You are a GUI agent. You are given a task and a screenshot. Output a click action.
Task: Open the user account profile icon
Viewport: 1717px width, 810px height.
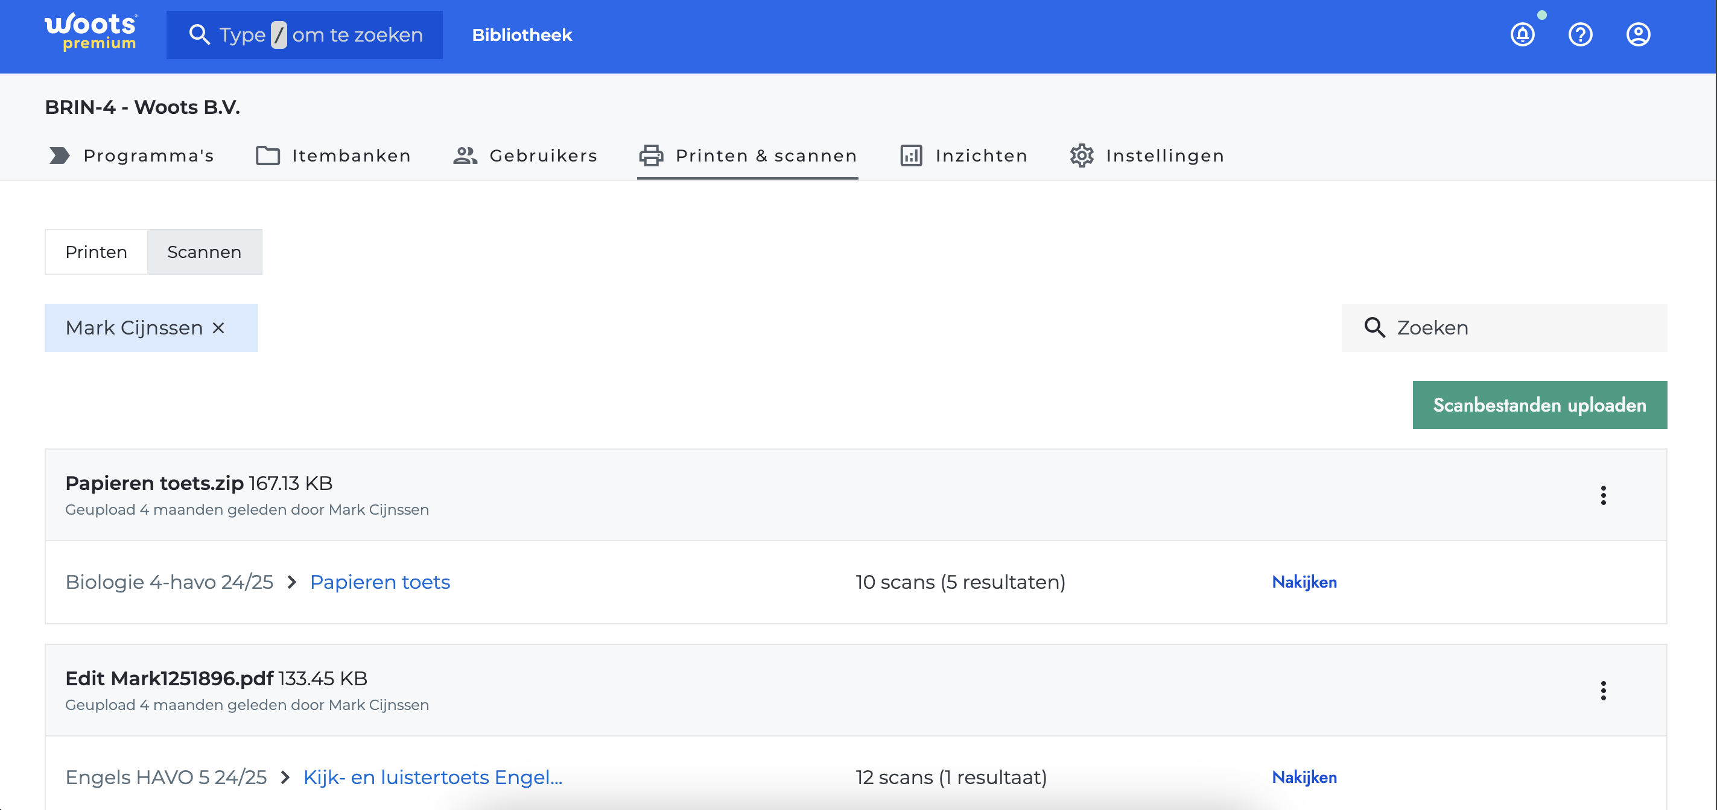coord(1638,34)
